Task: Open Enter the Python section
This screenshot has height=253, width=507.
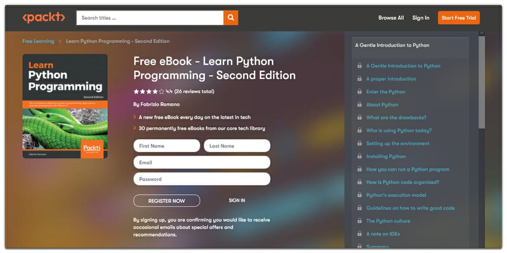Action: 385,92
